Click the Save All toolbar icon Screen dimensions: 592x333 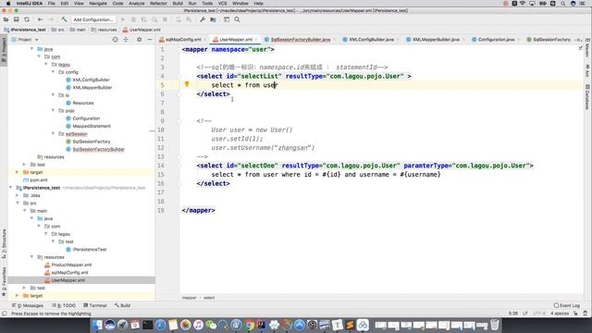pos(17,19)
